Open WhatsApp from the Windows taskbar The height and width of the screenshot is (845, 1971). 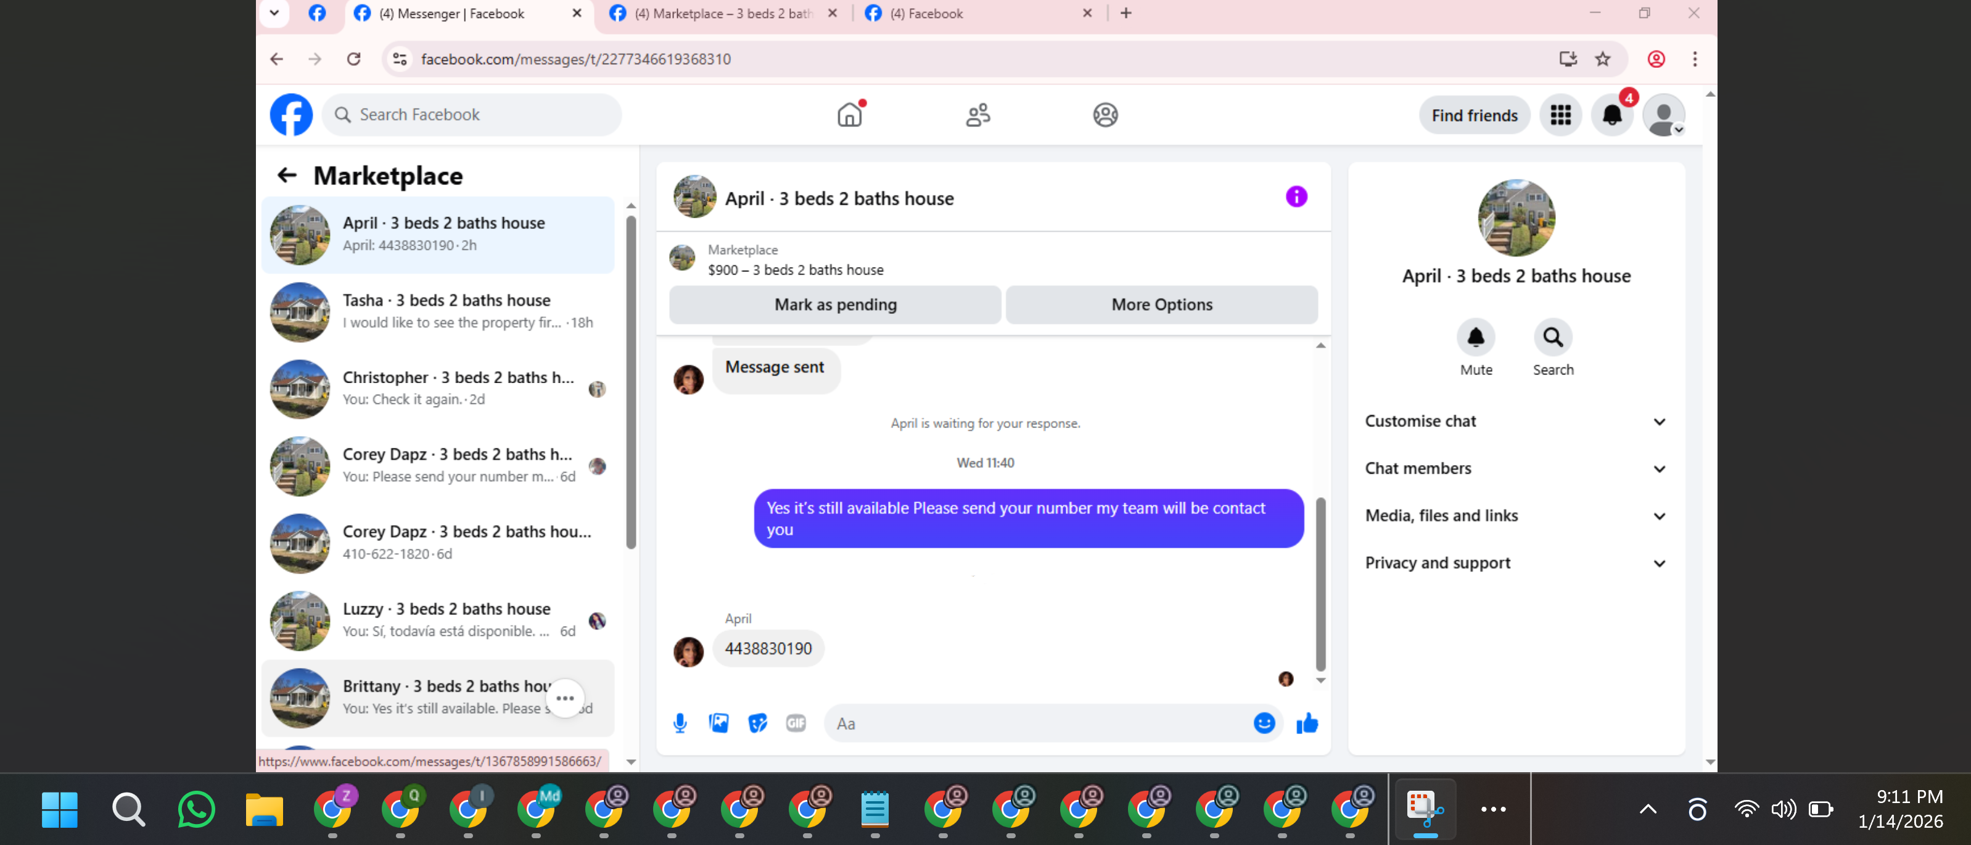(196, 809)
